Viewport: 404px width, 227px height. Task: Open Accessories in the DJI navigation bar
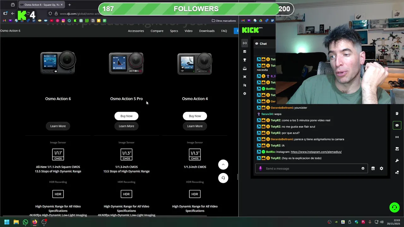coord(136,31)
